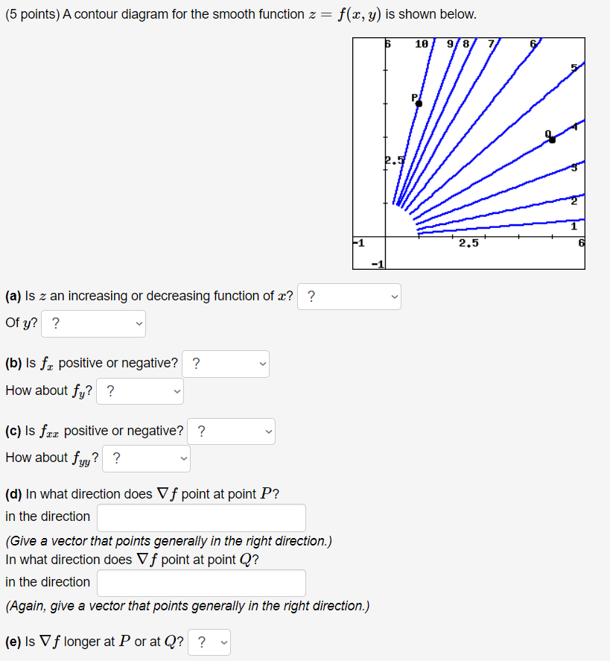The height and width of the screenshot is (661, 610).
Task: Click the contour line labeled 5
Action: (573, 68)
